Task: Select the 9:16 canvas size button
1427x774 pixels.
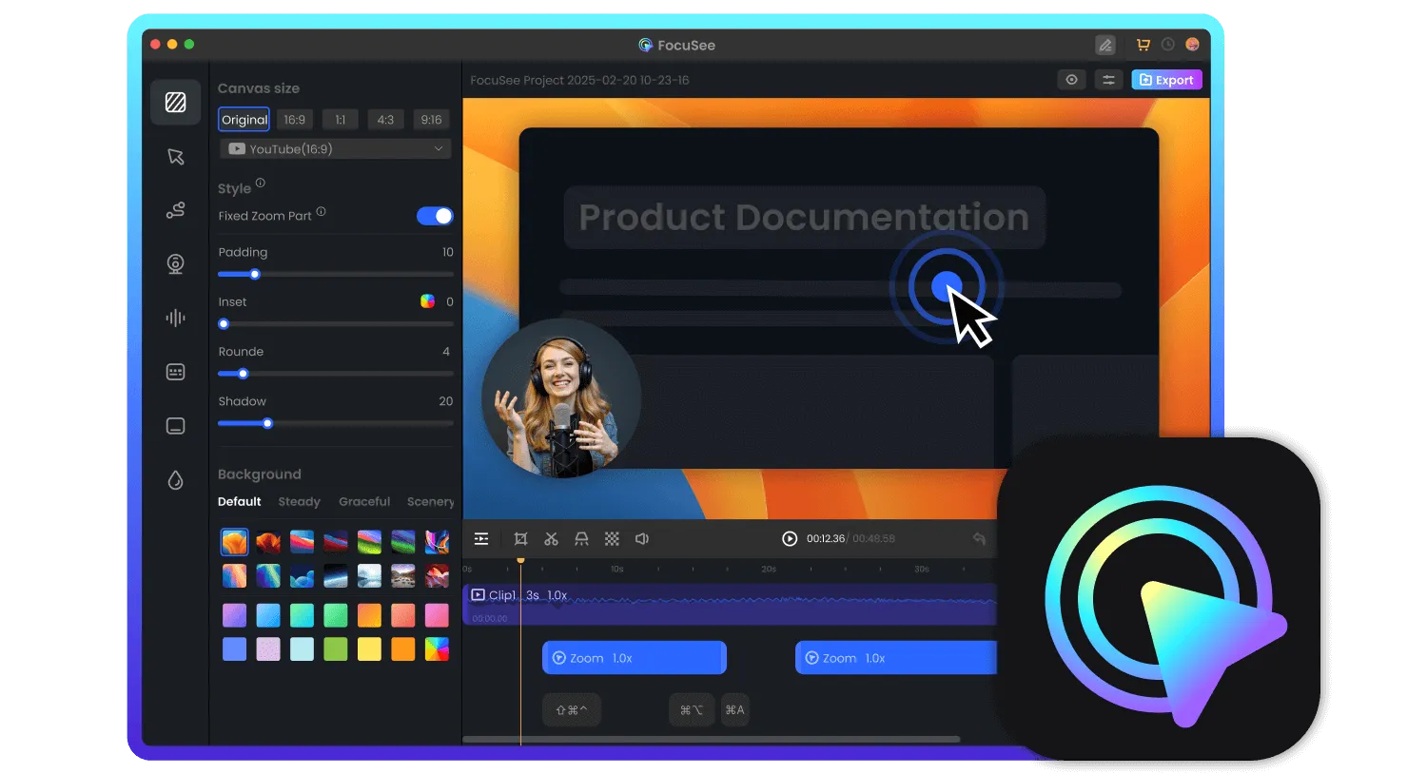Action: [x=431, y=120]
